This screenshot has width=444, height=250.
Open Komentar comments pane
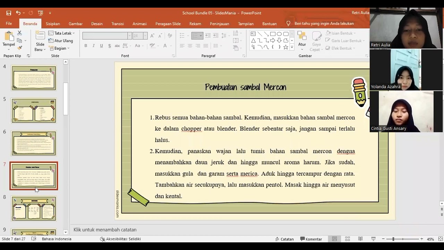pyautogui.click(x=311, y=239)
